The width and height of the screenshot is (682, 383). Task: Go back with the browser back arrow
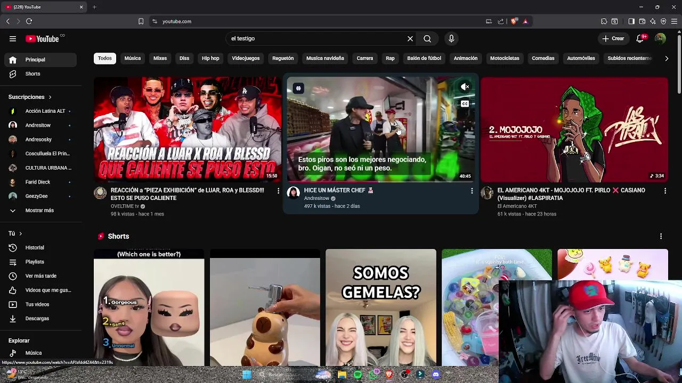[x=8, y=21]
